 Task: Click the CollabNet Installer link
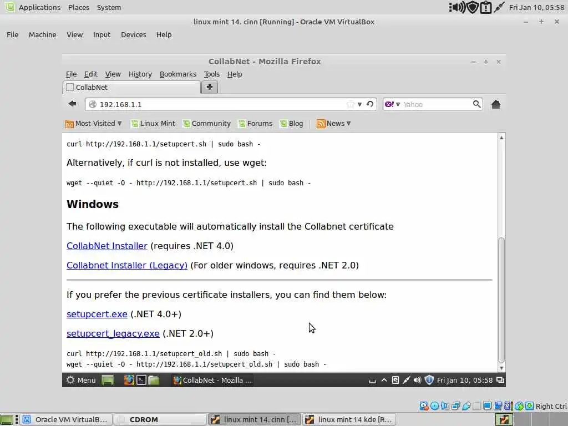point(107,246)
